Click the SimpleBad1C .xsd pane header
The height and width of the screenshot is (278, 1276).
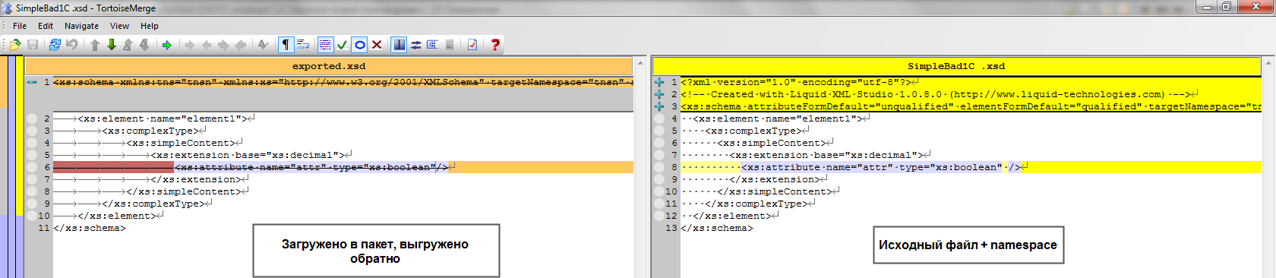(x=956, y=66)
